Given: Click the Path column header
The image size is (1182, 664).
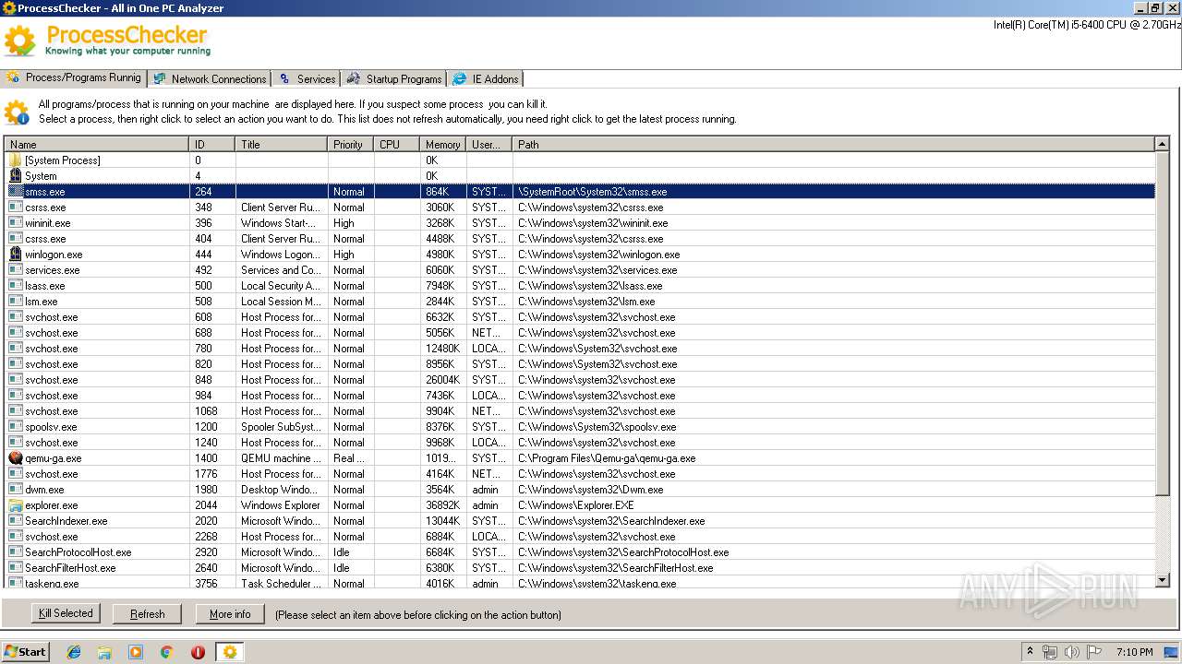Looking at the screenshot, I should (x=833, y=144).
